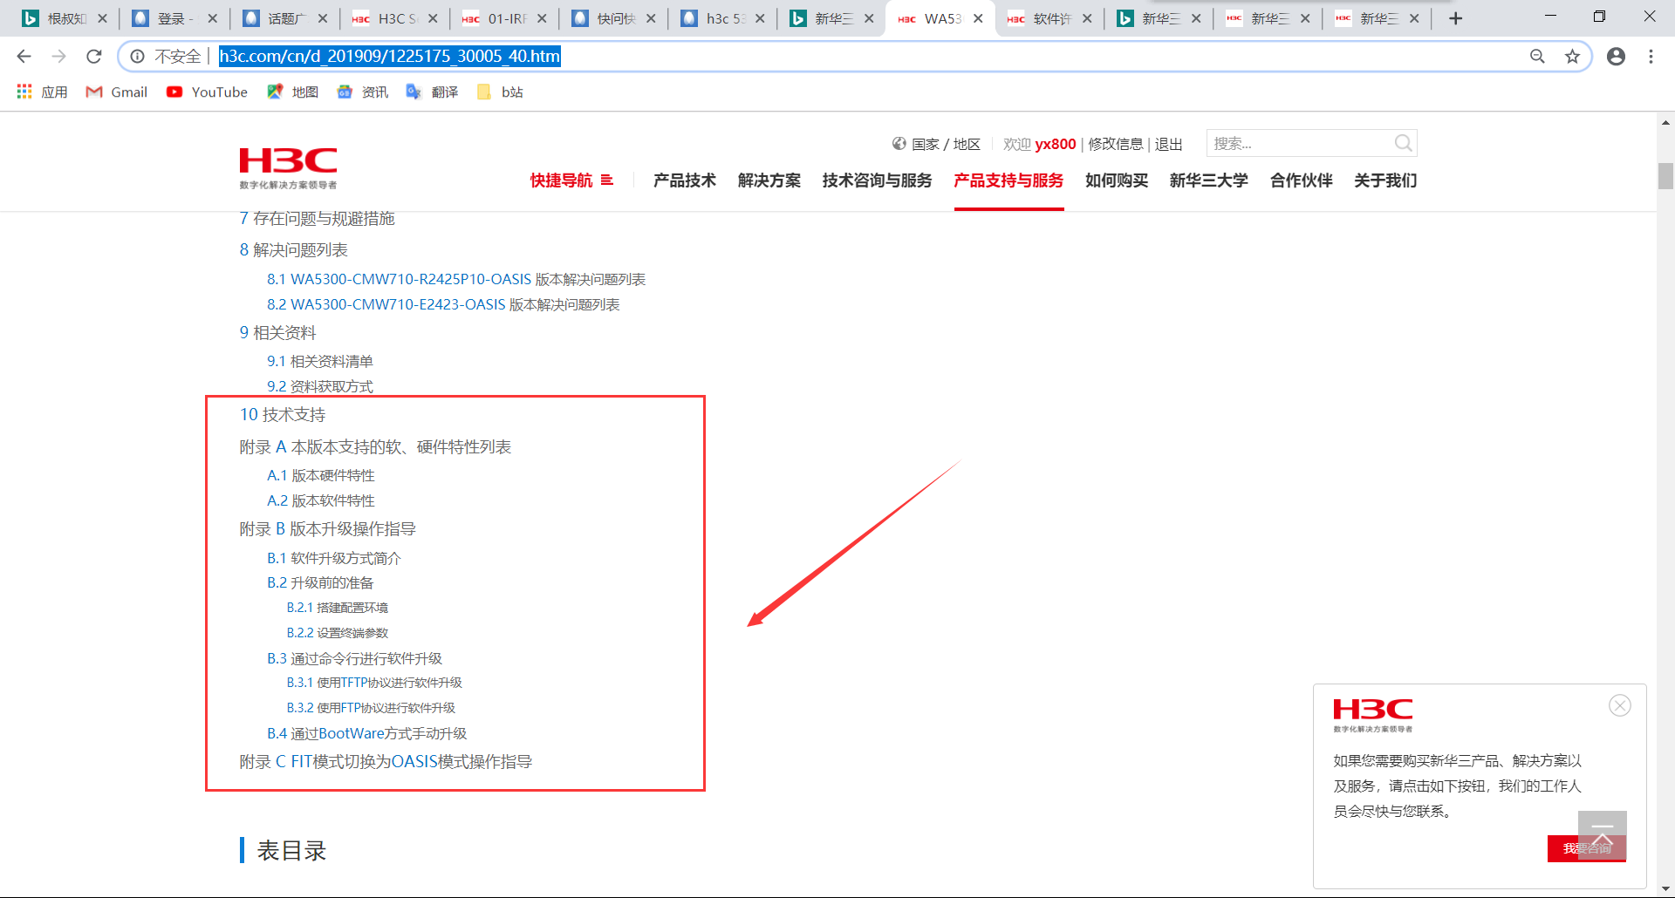Open the 9.2 资料获取方式 link

pyautogui.click(x=319, y=386)
